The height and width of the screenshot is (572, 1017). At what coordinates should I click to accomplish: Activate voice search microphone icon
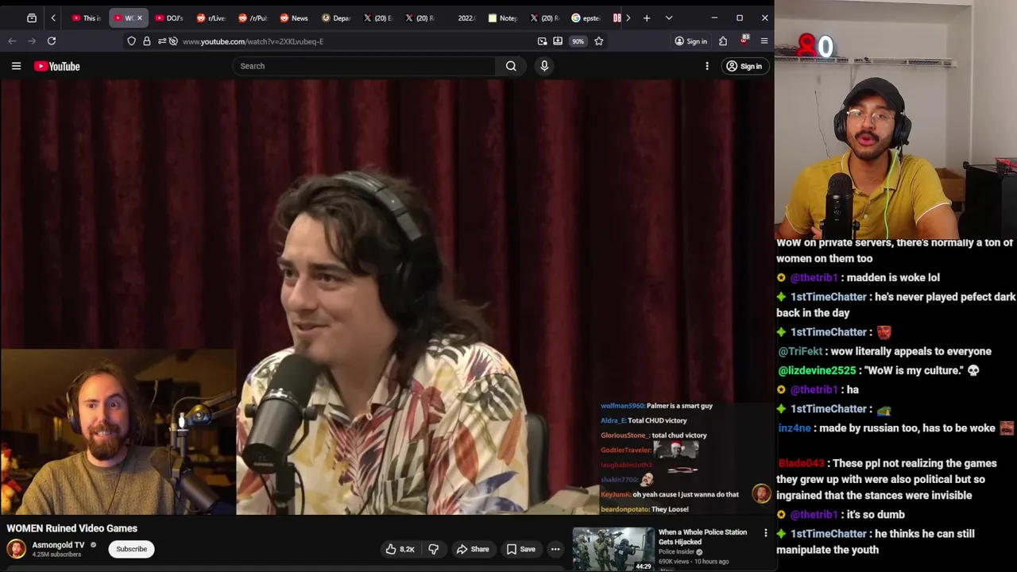tap(544, 66)
